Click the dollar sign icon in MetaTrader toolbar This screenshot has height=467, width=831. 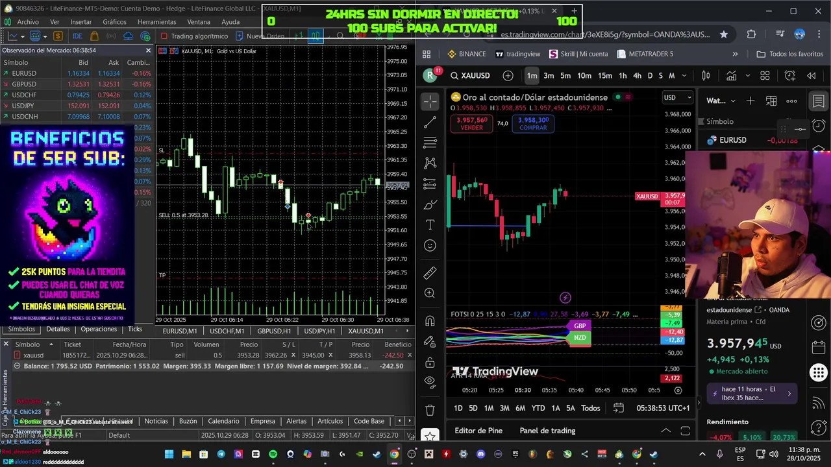coord(58,36)
